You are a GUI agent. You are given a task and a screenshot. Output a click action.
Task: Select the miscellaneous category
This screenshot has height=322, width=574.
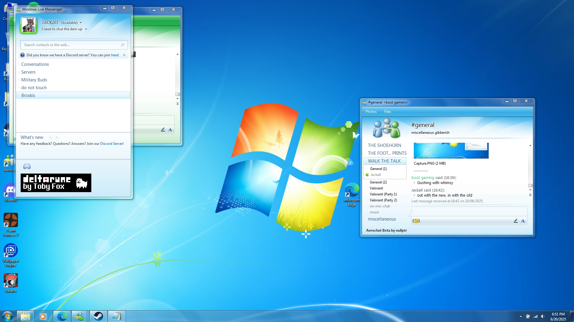[x=382, y=219]
